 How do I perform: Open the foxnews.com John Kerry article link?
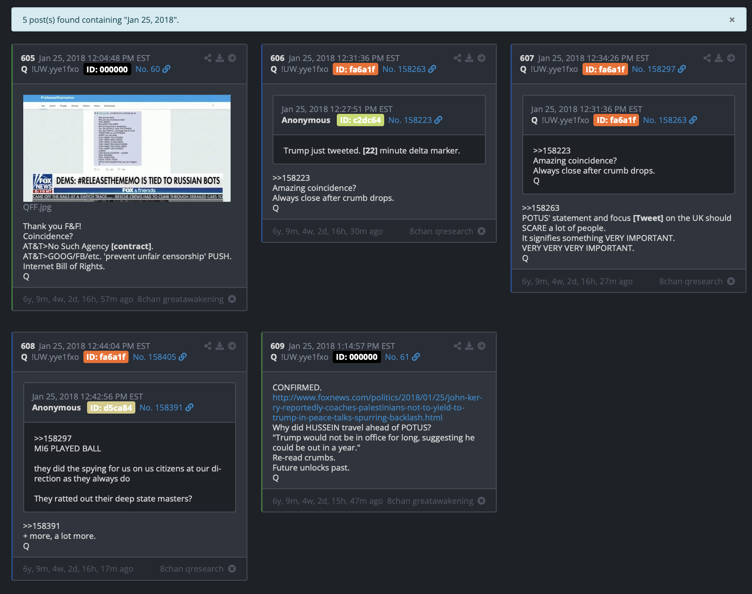pos(377,408)
